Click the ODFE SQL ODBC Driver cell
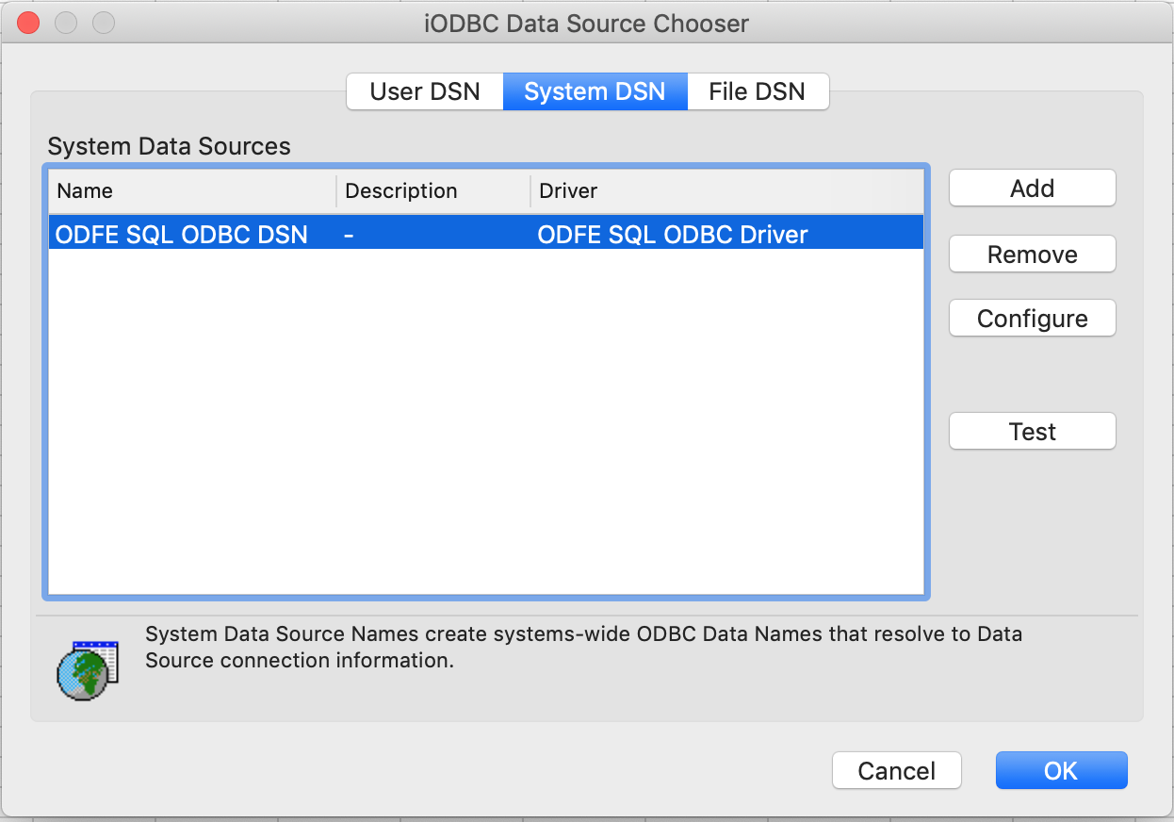 (x=673, y=235)
